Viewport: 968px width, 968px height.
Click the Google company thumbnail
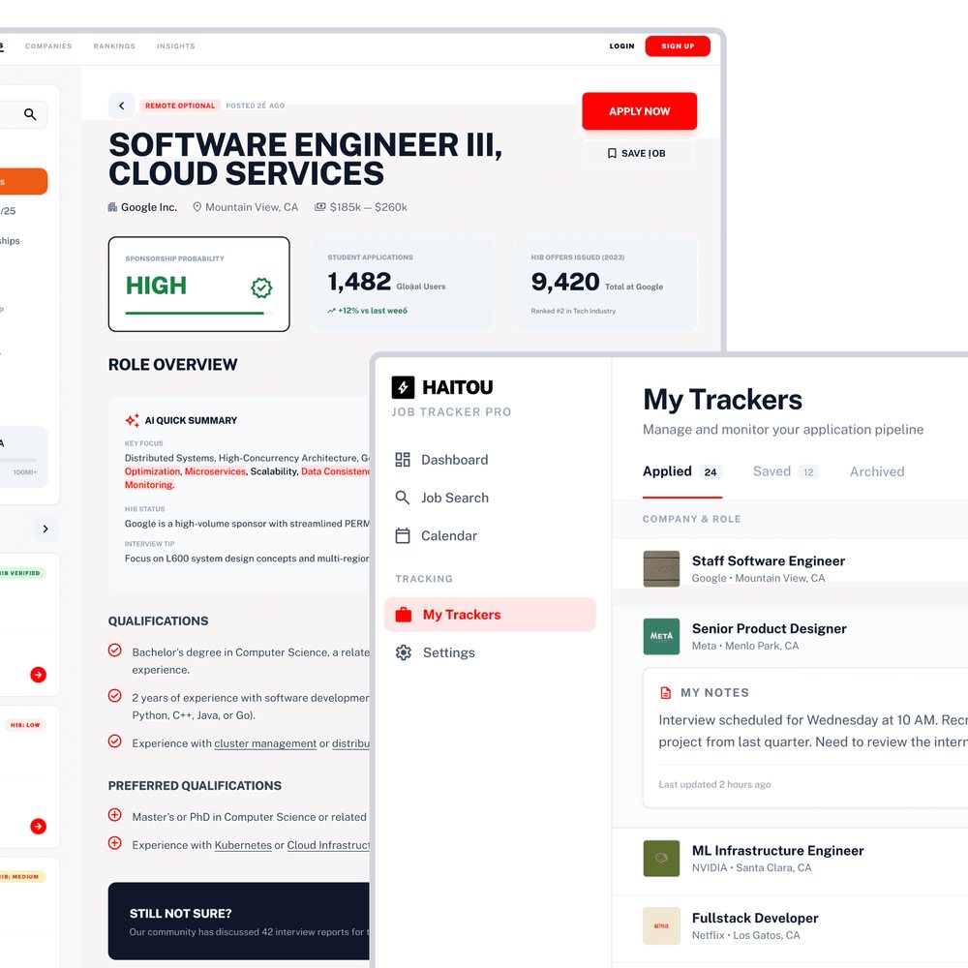pos(661,568)
